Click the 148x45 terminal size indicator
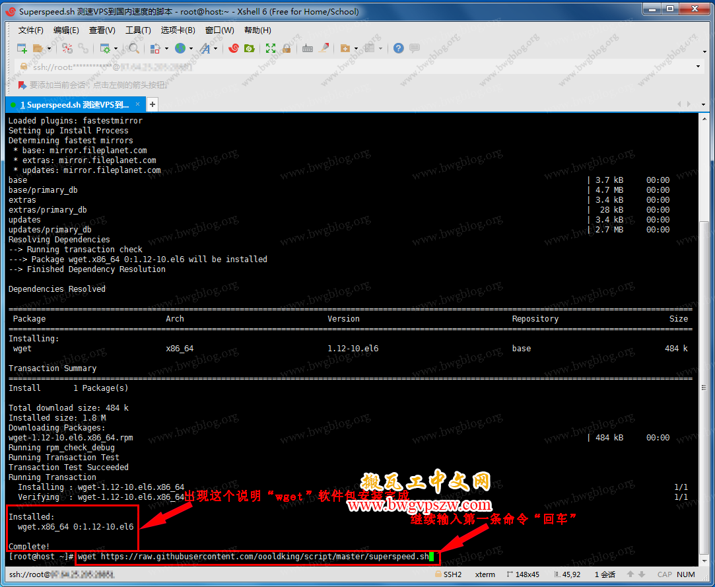Image resolution: width=715 pixels, height=587 pixels. [x=523, y=574]
